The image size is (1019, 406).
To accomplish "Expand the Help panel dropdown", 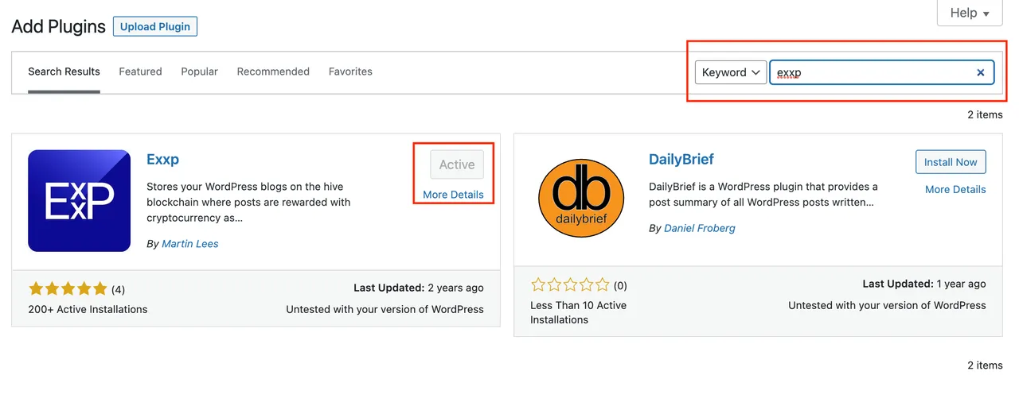I will (x=969, y=13).
